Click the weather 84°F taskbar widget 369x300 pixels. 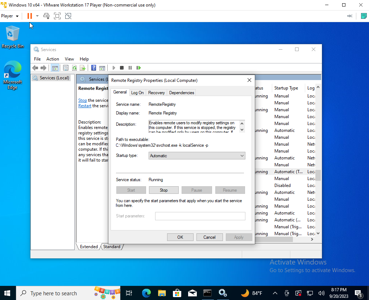252,293
